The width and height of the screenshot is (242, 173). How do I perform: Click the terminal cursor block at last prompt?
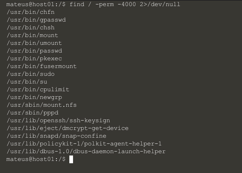71,160
